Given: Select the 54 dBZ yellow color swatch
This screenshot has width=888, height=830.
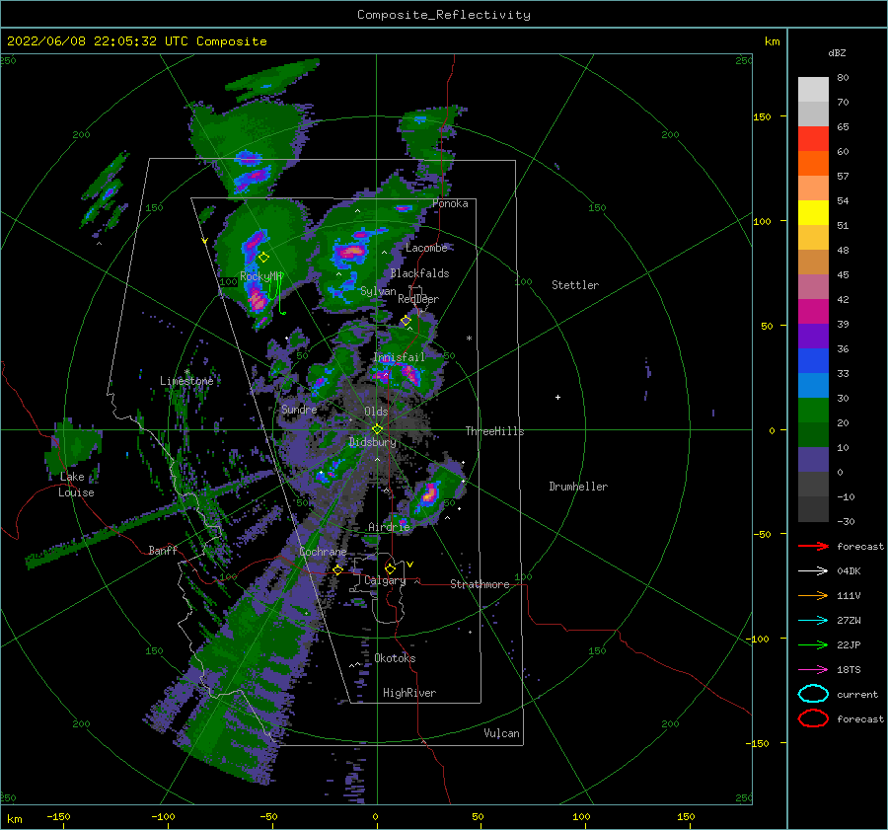Looking at the screenshot, I should [813, 212].
